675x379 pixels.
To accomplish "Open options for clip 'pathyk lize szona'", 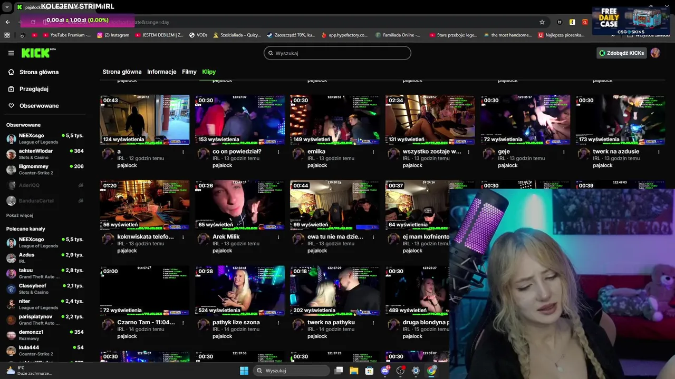I will [x=278, y=323].
